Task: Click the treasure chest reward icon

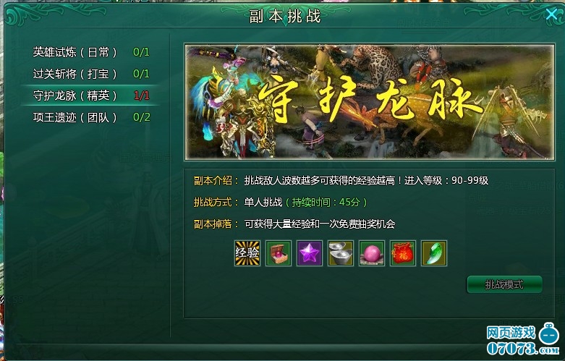Action: (279, 253)
